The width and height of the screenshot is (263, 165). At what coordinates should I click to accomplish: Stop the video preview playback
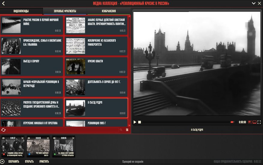pos(139,122)
